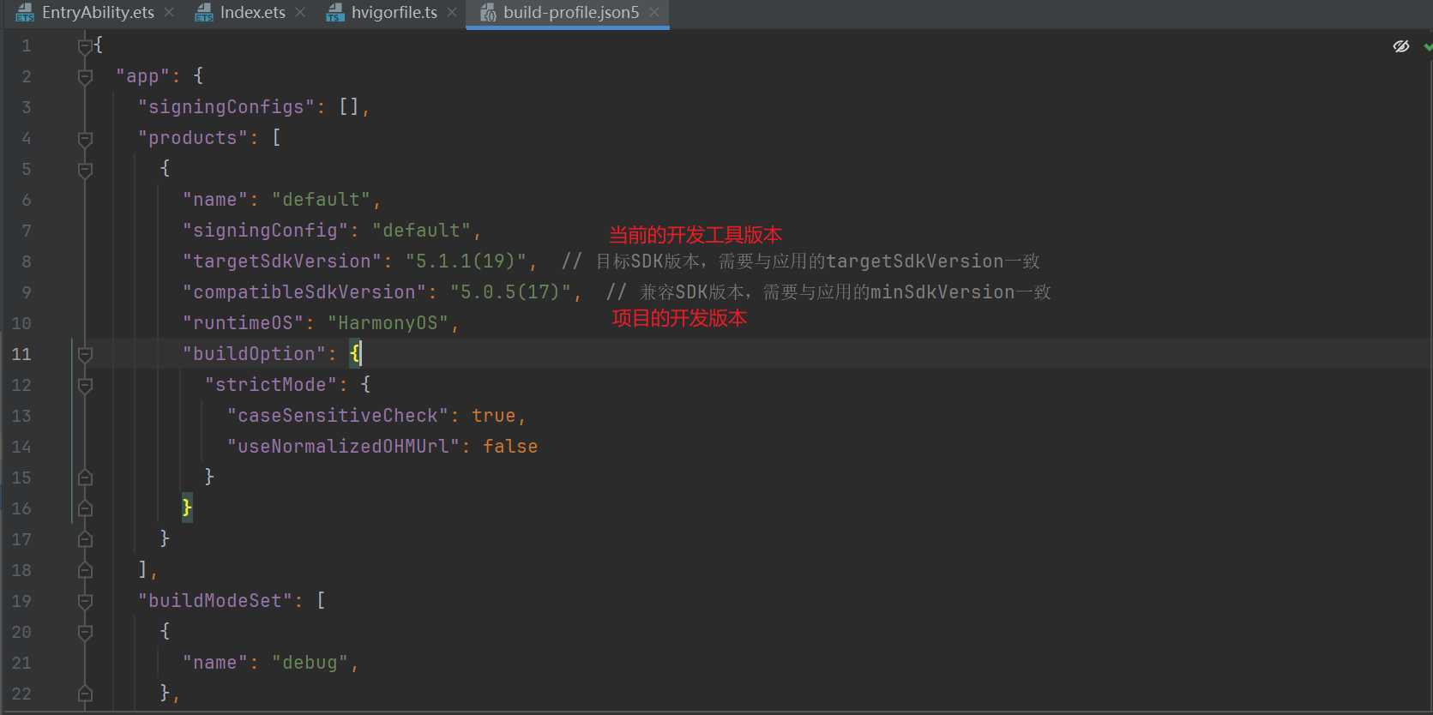Click the "HarmonyOS" runtimeOS string value

(x=388, y=323)
